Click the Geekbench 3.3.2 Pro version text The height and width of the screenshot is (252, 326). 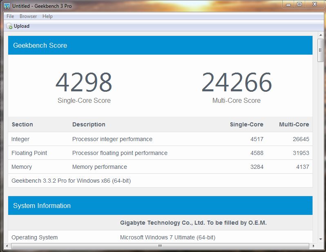click(x=71, y=181)
